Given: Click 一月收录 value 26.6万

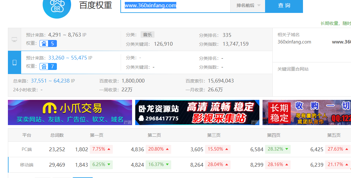Looking at the screenshot, I should point(215,90).
